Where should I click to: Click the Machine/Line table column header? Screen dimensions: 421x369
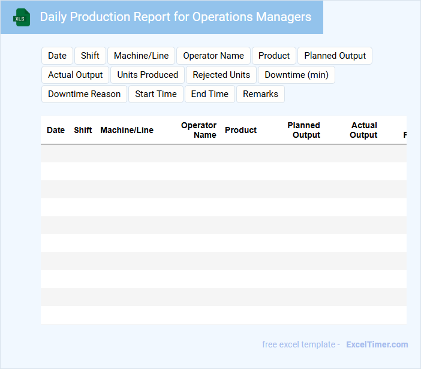[127, 130]
